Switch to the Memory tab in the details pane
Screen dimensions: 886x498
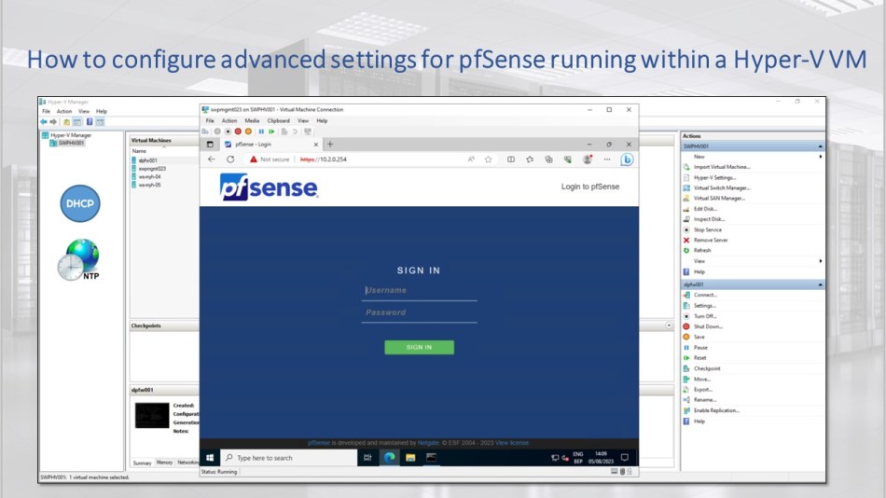pos(164,463)
